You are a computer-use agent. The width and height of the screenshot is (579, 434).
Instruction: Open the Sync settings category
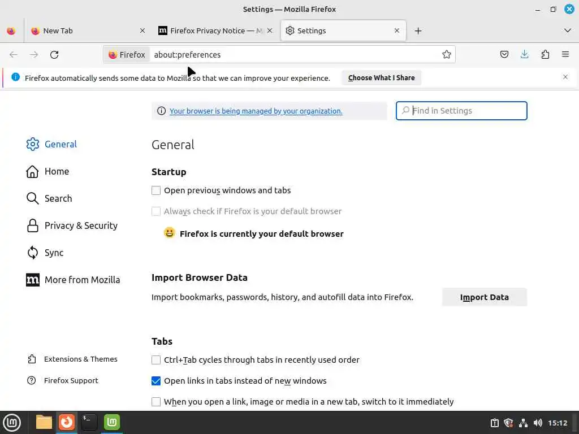[45, 253]
